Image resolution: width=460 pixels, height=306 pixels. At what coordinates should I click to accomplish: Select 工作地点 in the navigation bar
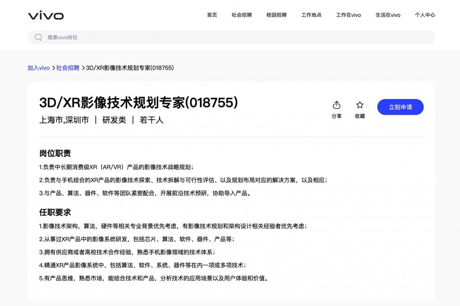click(x=311, y=15)
